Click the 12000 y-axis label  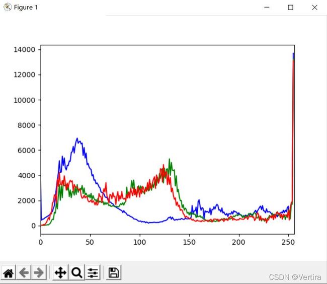point(24,75)
